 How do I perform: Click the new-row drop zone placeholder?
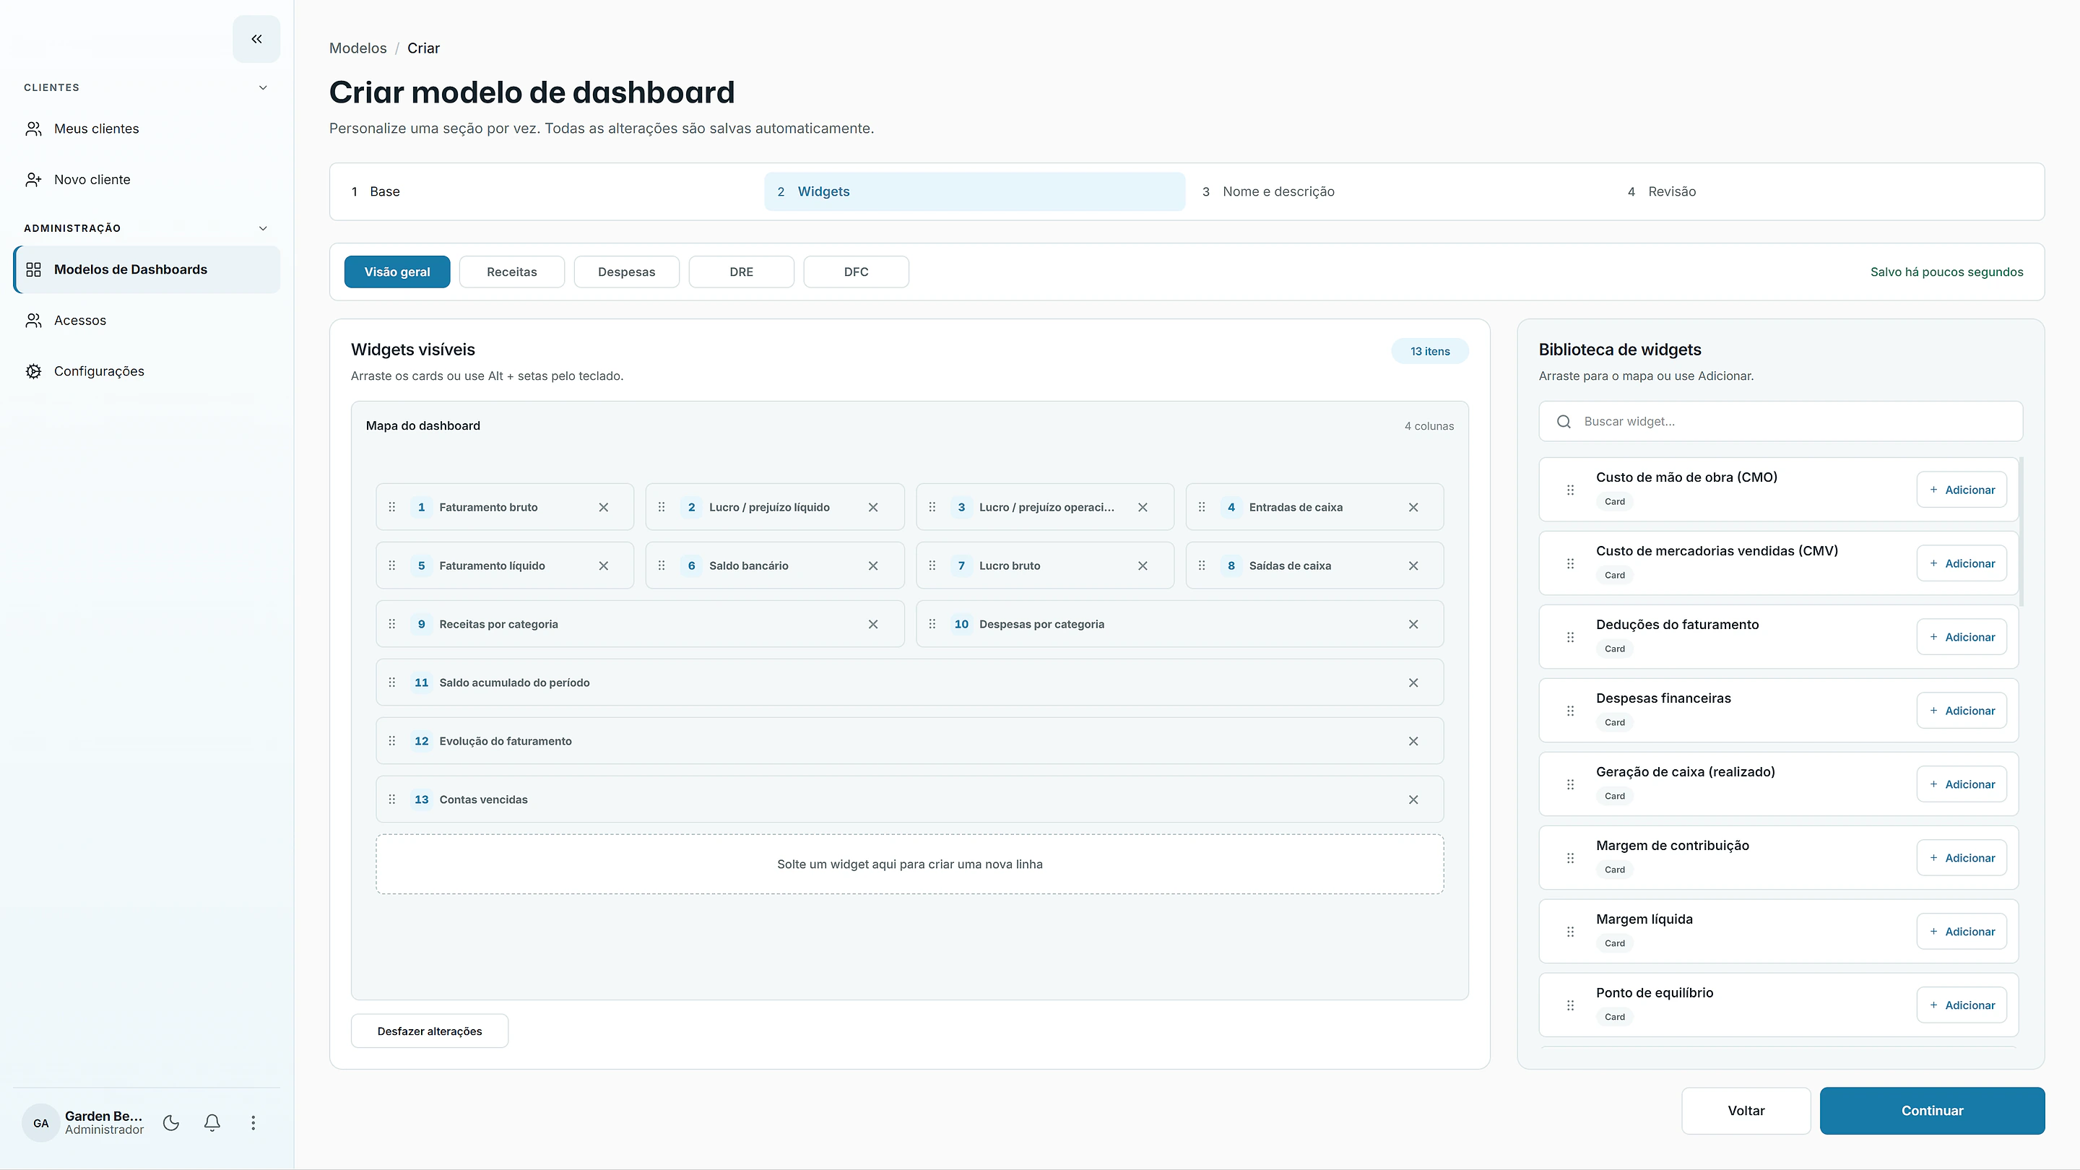(909, 864)
